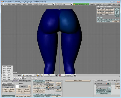
Task: Choose Bip01 Thigh.R in vertex group list
Action: (7, 67)
